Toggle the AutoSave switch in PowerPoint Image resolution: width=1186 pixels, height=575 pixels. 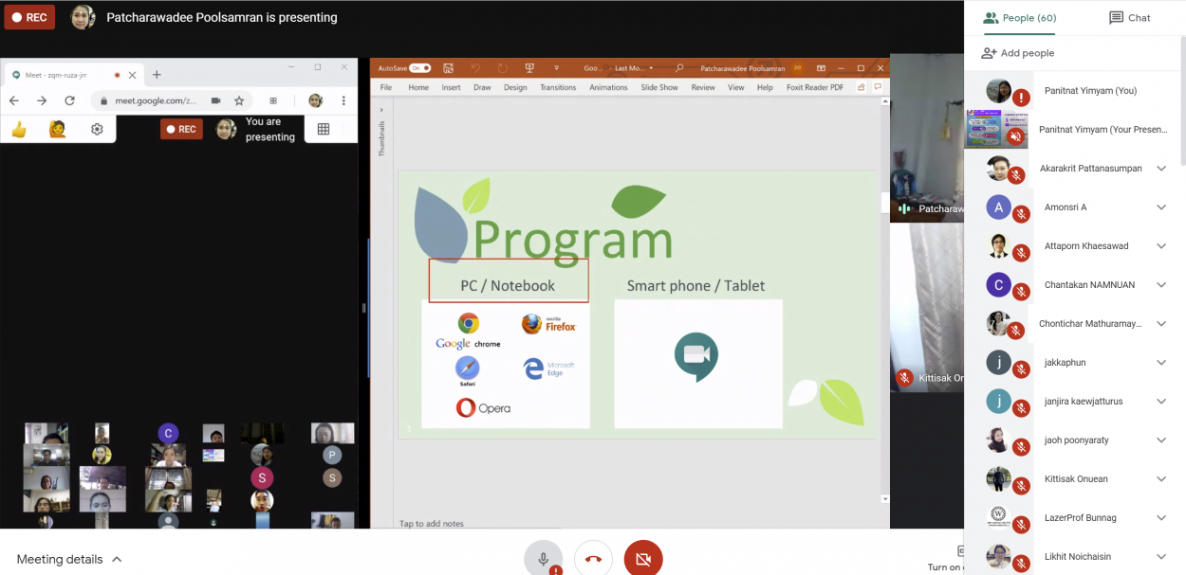point(419,68)
